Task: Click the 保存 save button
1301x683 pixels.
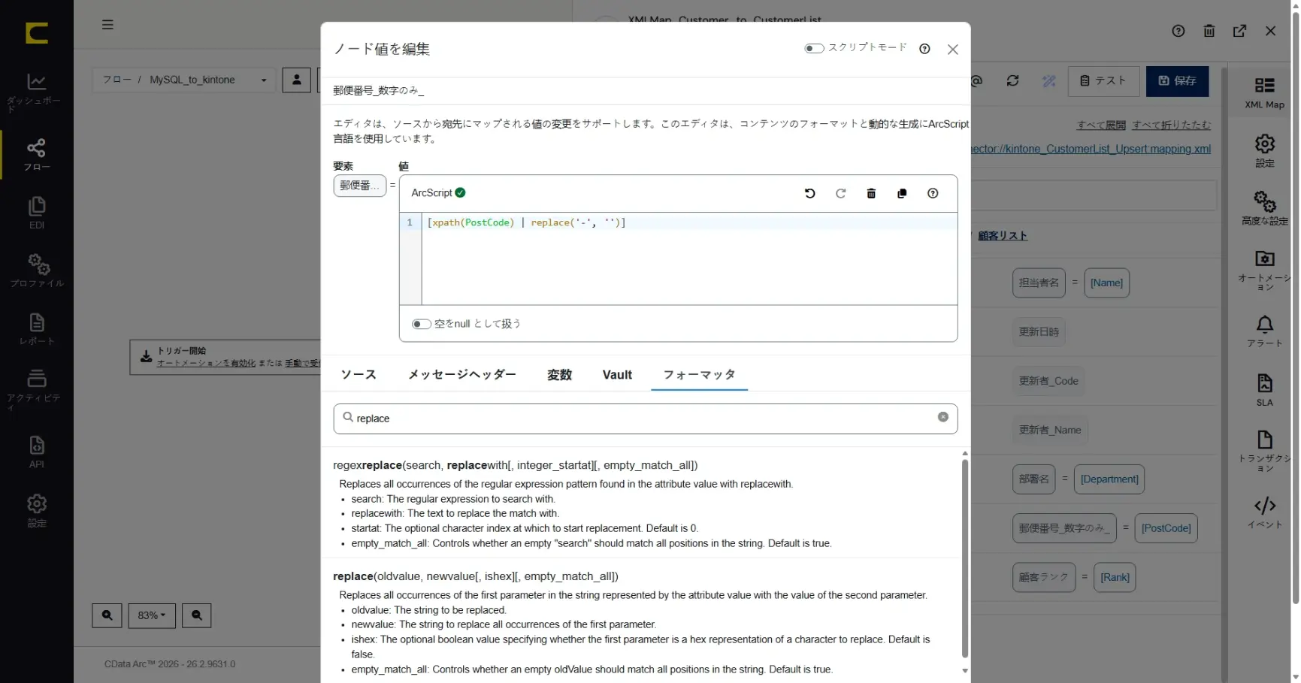Action: pos(1177,80)
